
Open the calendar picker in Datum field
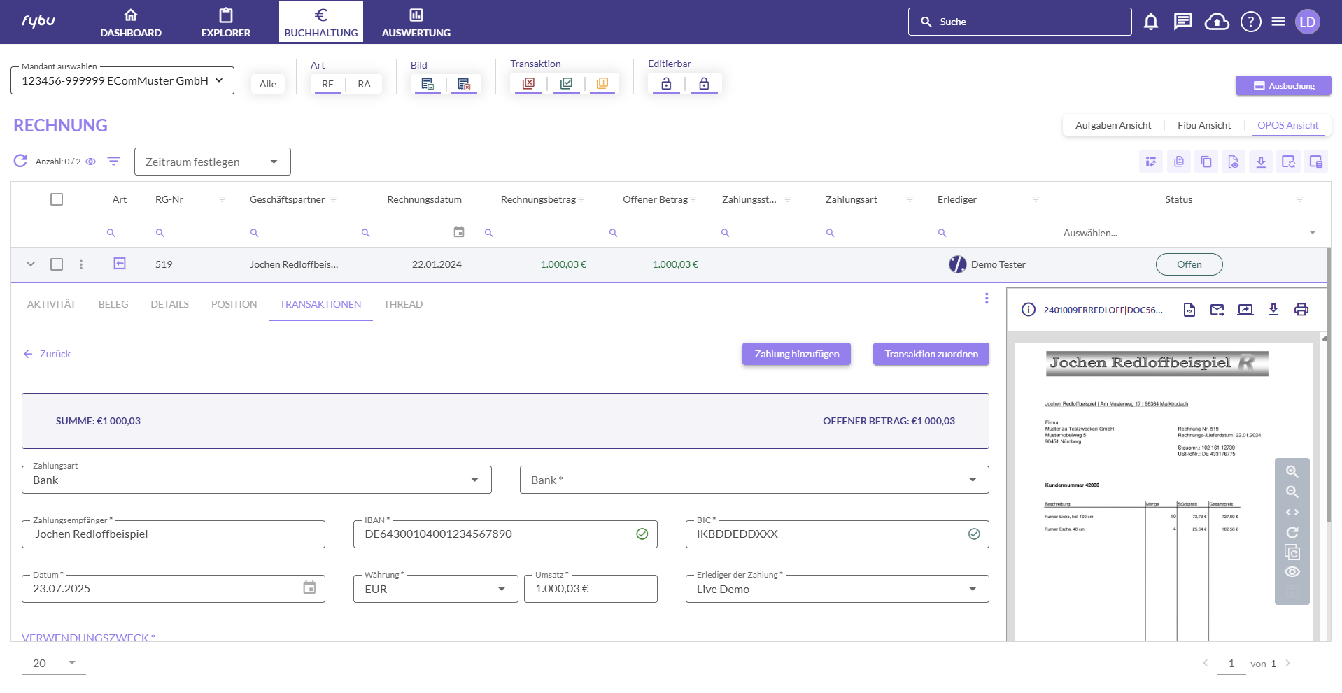pyautogui.click(x=309, y=588)
